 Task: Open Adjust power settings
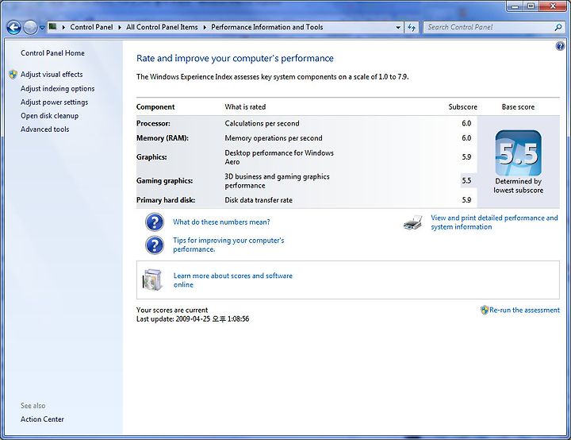click(54, 102)
